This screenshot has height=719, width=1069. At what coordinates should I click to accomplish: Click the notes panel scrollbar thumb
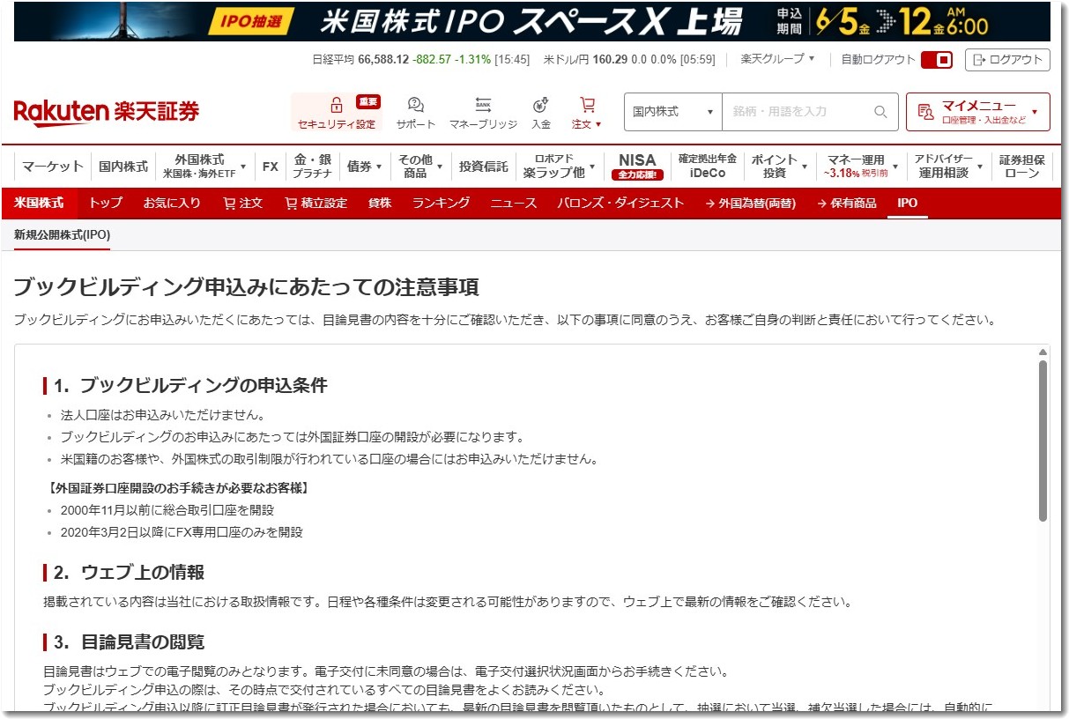point(1043,441)
